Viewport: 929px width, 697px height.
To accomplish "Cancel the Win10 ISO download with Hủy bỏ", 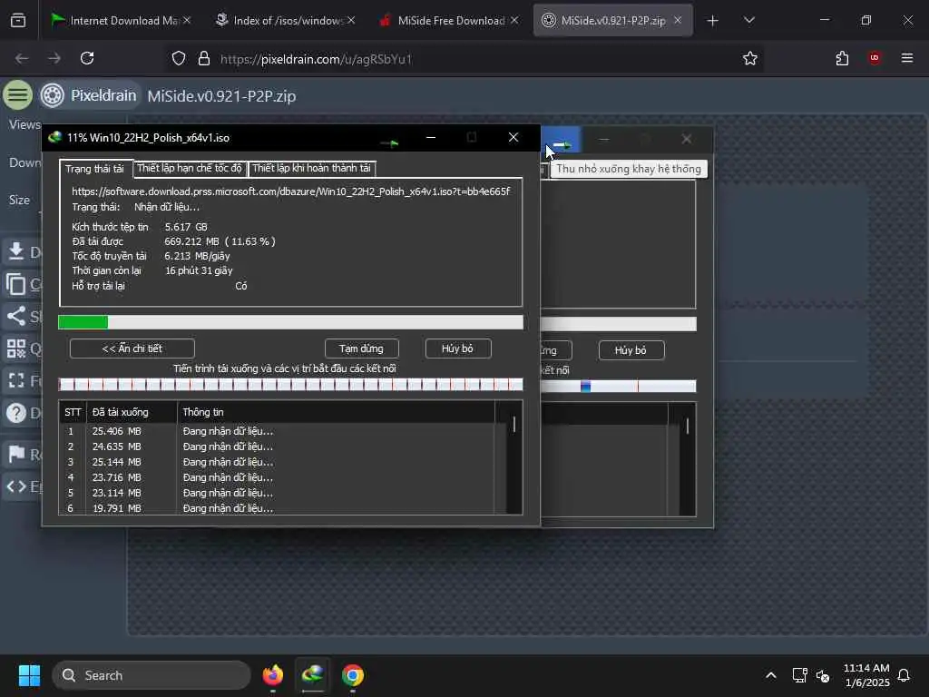I will click(x=458, y=348).
